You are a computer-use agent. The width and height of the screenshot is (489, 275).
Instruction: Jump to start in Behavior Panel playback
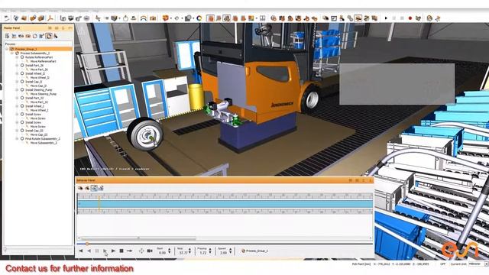click(x=81, y=251)
